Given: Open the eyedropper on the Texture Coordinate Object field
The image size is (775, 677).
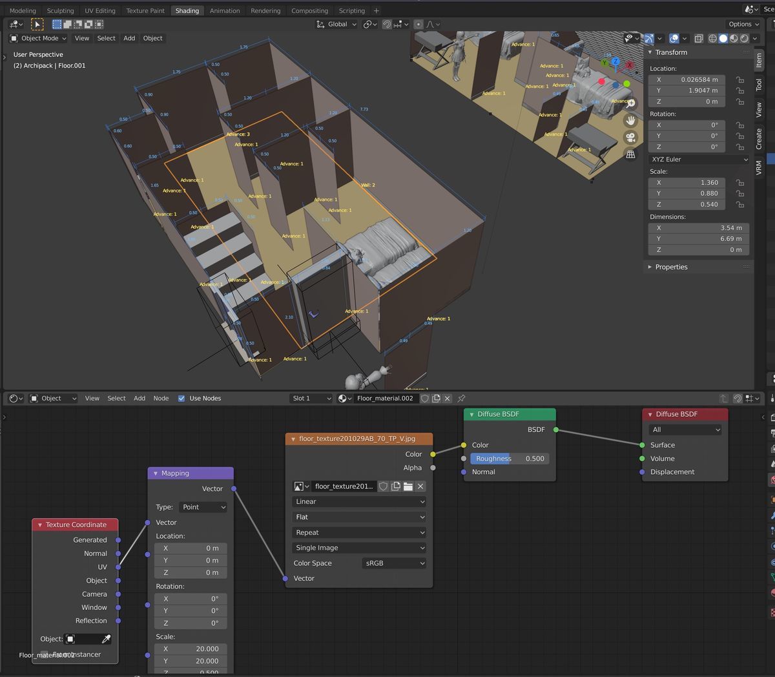Looking at the screenshot, I should click(x=107, y=639).
